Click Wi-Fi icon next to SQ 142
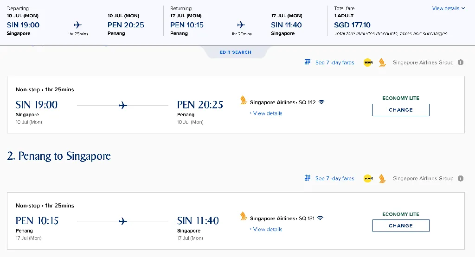Image resolution: width=475 pixels, height=257 pixels. (321, 102)
